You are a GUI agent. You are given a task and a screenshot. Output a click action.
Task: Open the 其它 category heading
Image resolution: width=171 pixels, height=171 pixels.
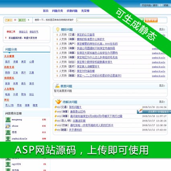(x=6, y=100)
